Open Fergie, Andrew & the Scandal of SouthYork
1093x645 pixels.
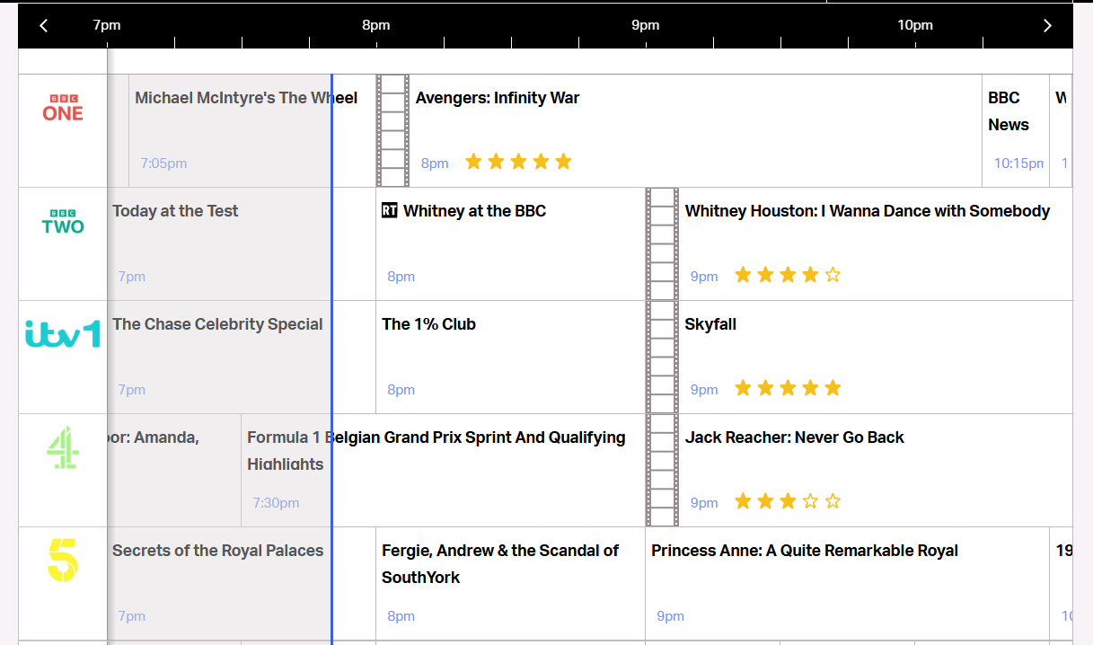(500, 564)
